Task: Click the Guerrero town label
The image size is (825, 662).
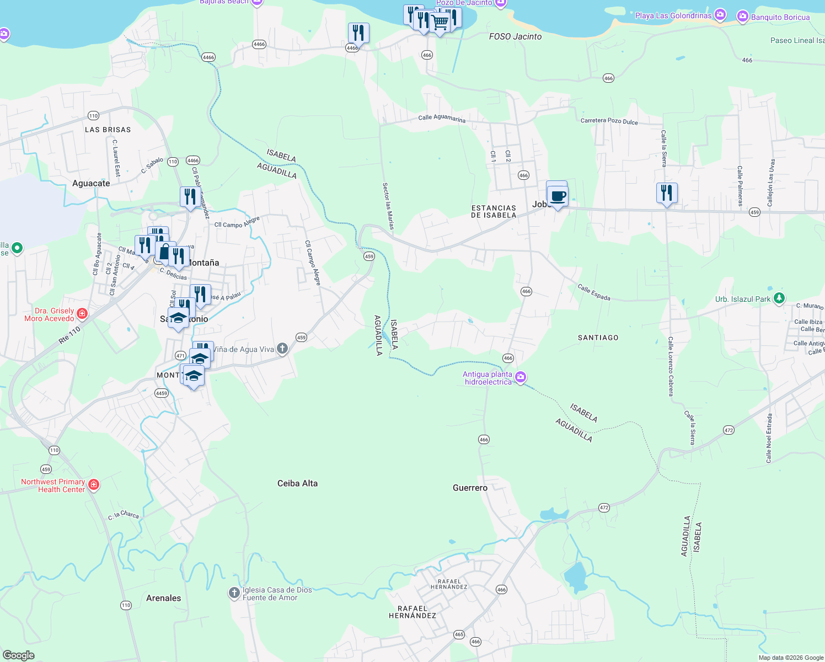Action: (470, 488)
